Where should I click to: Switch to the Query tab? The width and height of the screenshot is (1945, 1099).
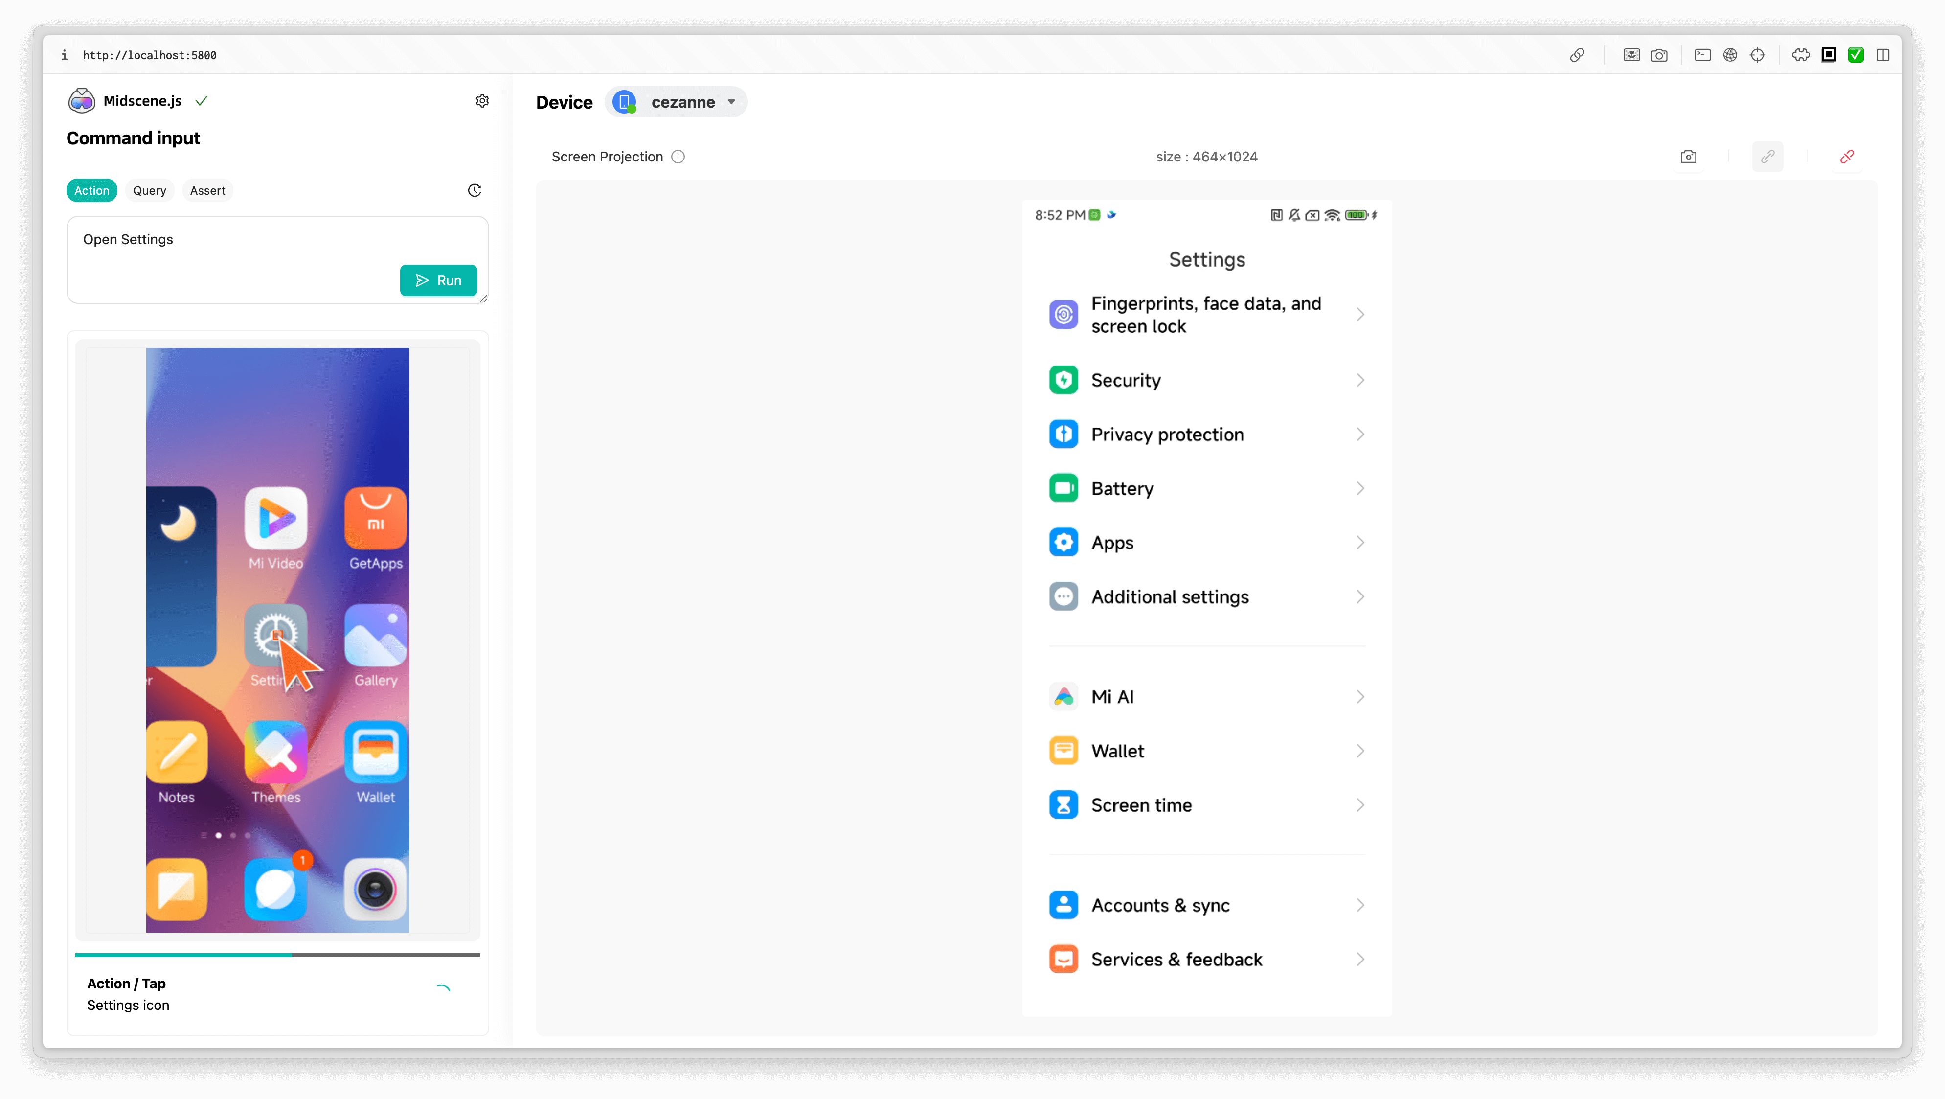[150, 190]
